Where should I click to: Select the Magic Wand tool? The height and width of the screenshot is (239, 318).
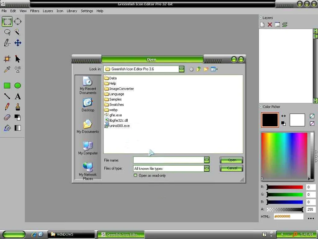pos(17,32)
